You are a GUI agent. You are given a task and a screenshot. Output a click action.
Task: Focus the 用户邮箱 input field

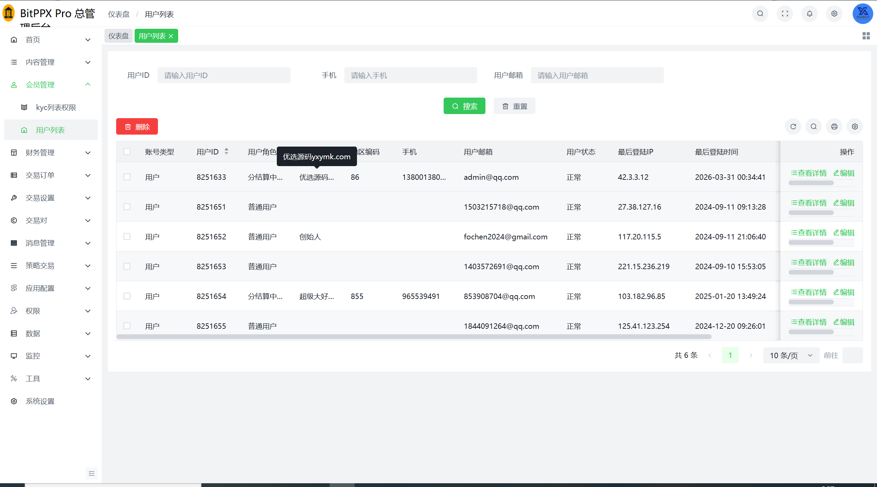[x=597, y=75]
